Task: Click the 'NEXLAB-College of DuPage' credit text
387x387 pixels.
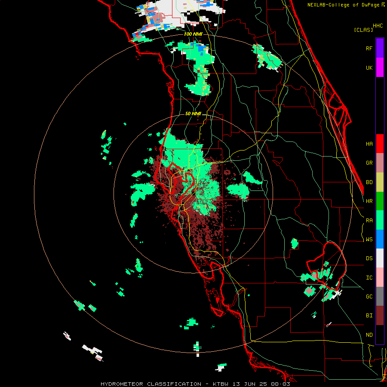Action: pyautogui.click(x=344, y=5)
